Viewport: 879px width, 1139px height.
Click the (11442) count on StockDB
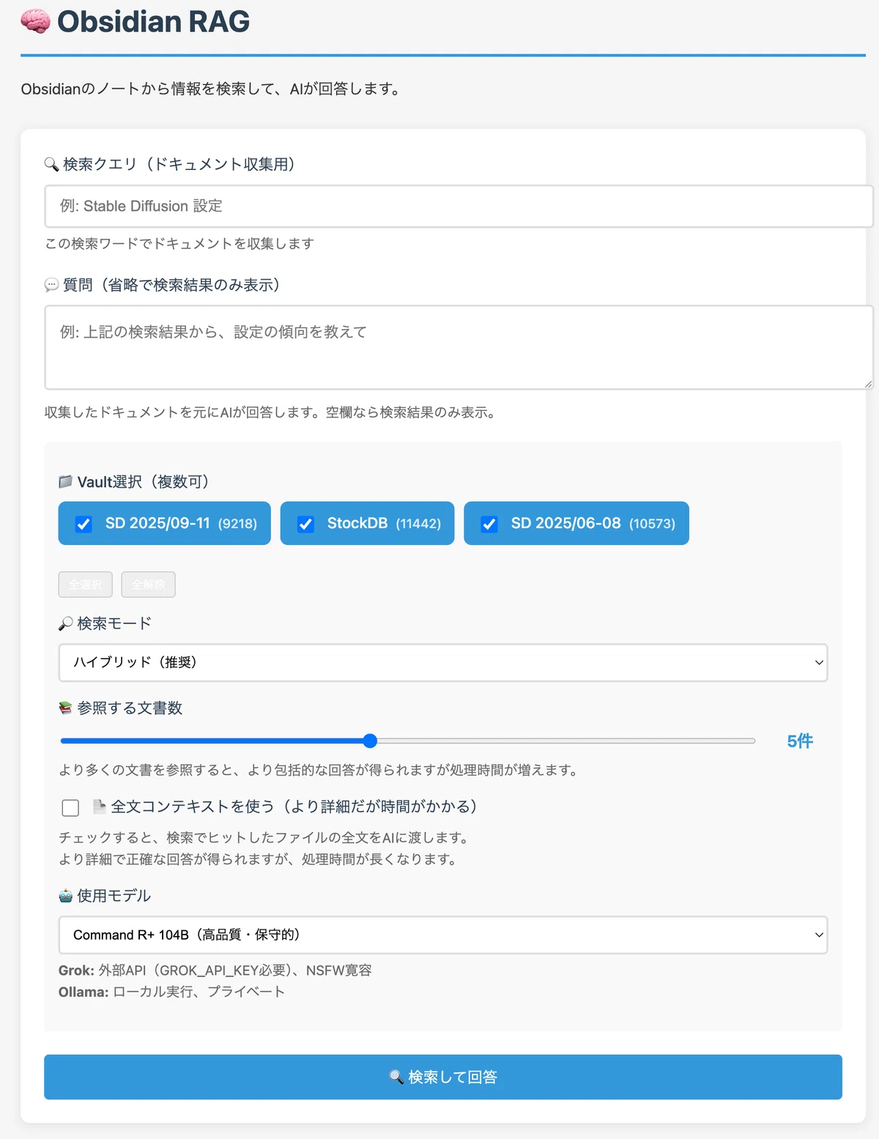[x=418, y=524]
